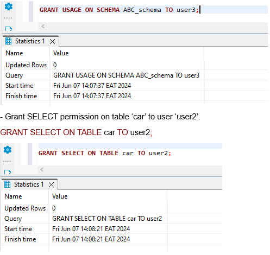Select the Value column header in lower table
This screenshot has width=270, height=255.
coord(60,196)
